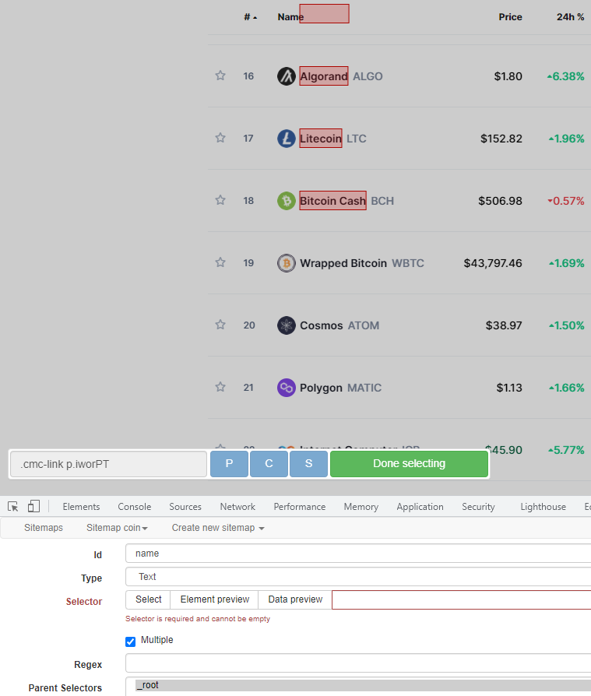Star Algorand in the watchlist
Image resolution: width=591 pixels, height=696 pixels.
pos(220,76)
